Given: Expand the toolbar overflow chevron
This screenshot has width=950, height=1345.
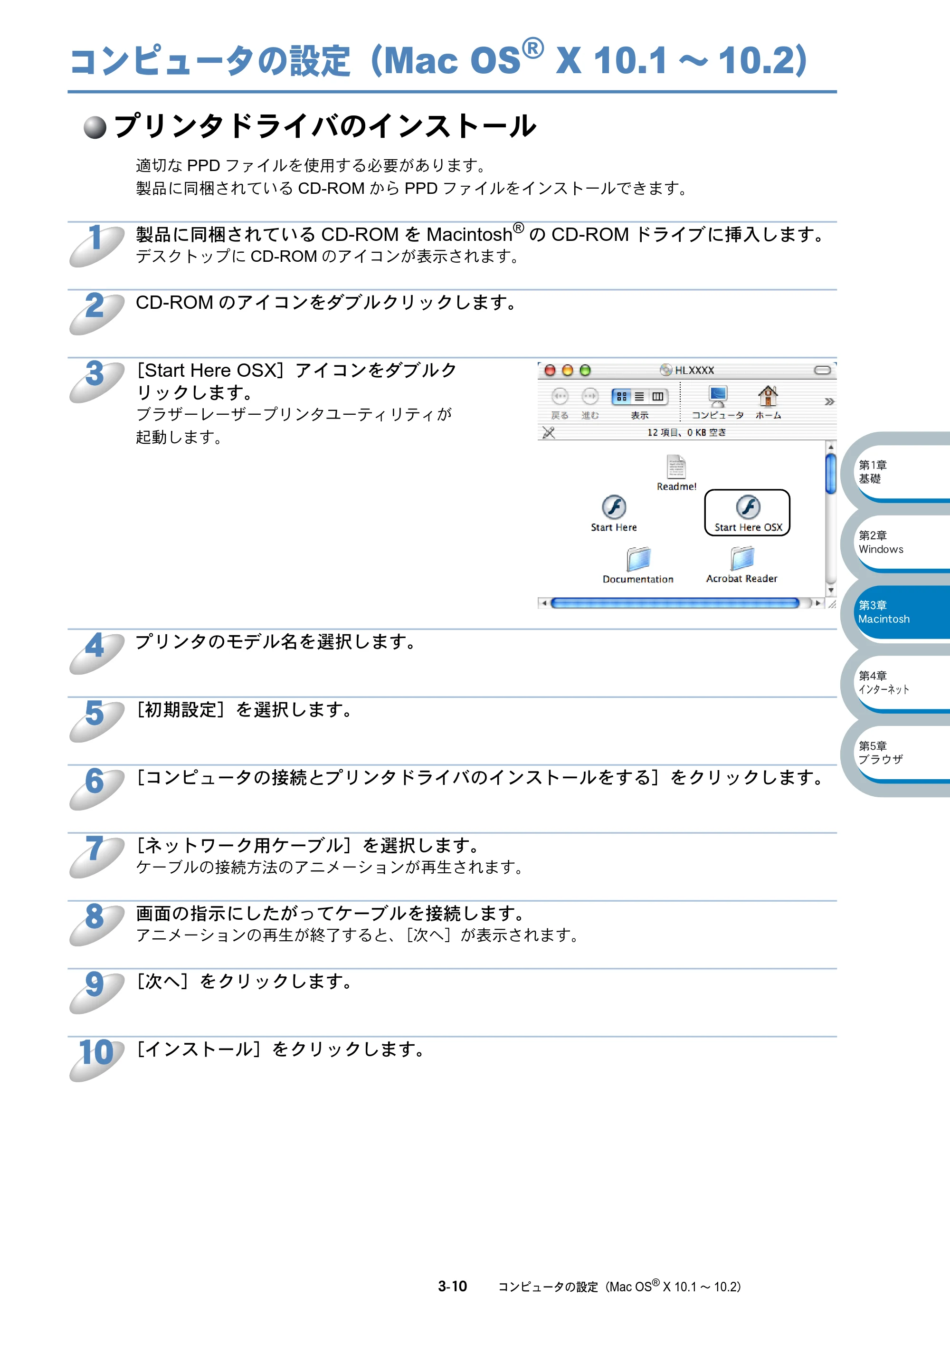Looking at the screenshot, I should 829,401.
